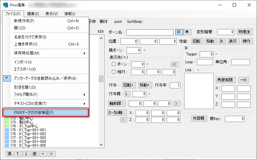Click the > button next to 軸制限 fields
The width and height of the screenshot is (257, 160).
(176, 104)
